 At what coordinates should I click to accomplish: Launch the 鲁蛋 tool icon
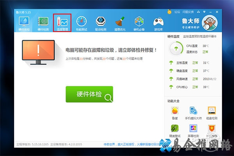coord(174,112)
